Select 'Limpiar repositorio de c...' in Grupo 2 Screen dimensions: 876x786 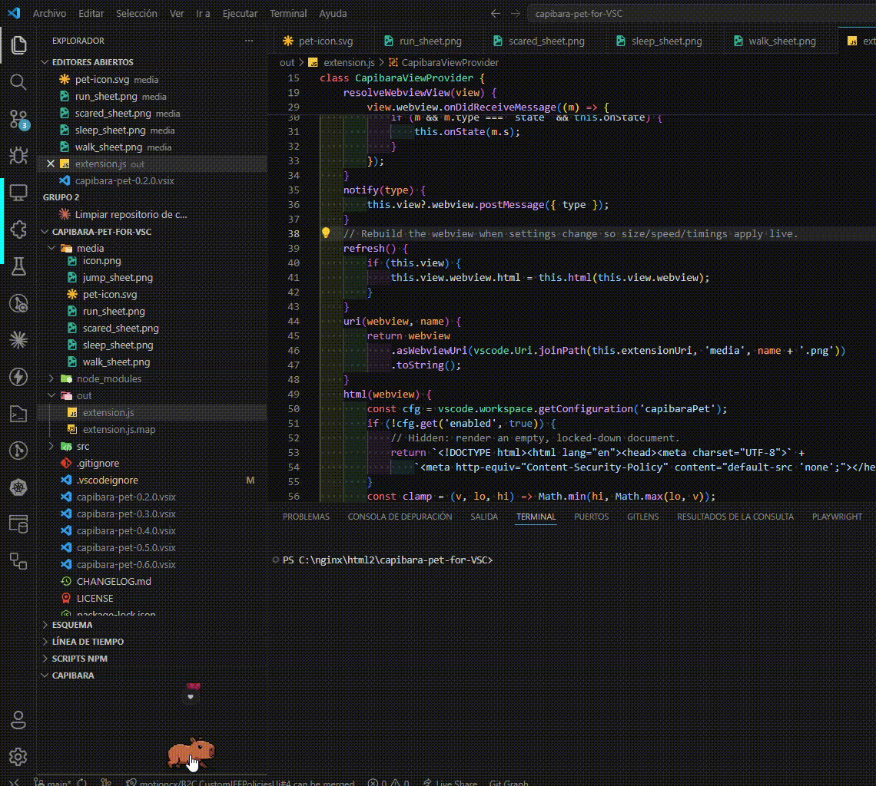point(131,214)
